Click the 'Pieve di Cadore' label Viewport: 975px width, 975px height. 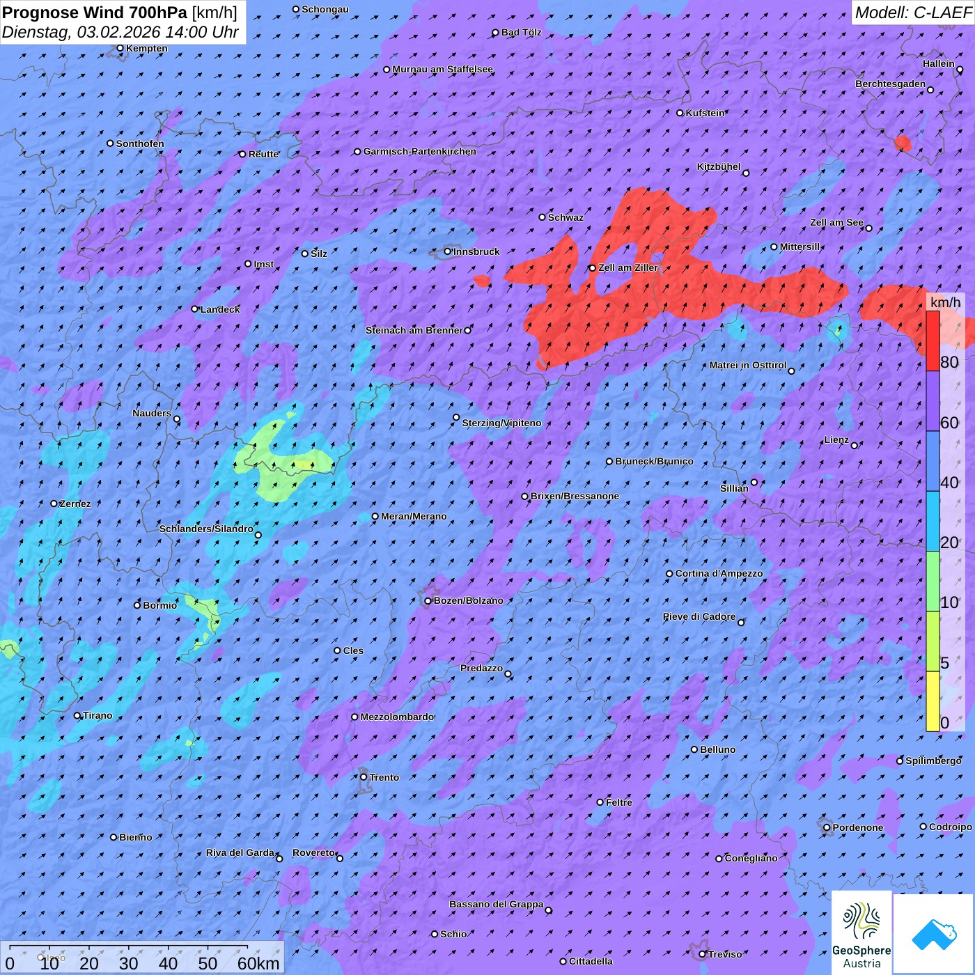(699, 616)
